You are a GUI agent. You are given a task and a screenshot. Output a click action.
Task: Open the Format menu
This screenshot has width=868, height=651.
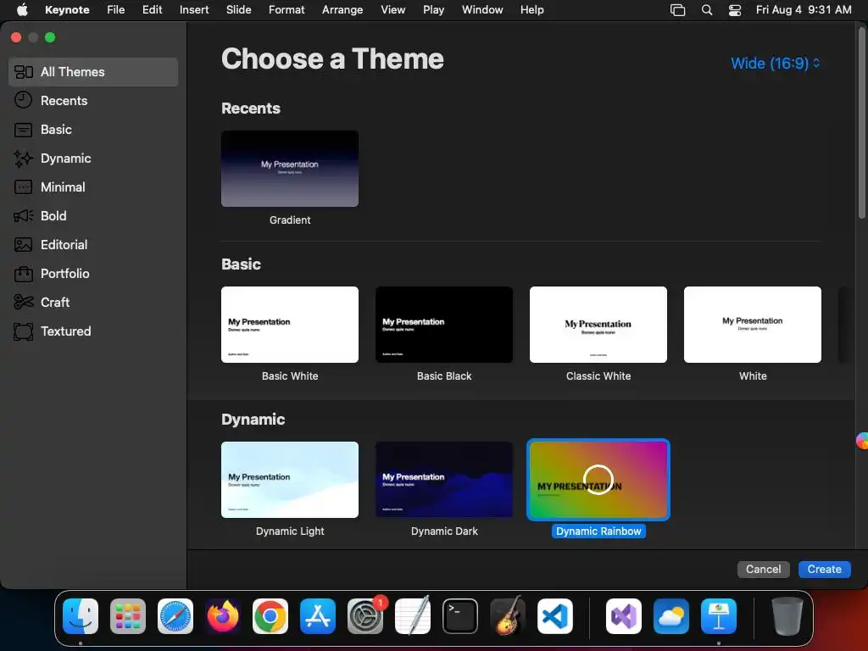click(287, 9)
